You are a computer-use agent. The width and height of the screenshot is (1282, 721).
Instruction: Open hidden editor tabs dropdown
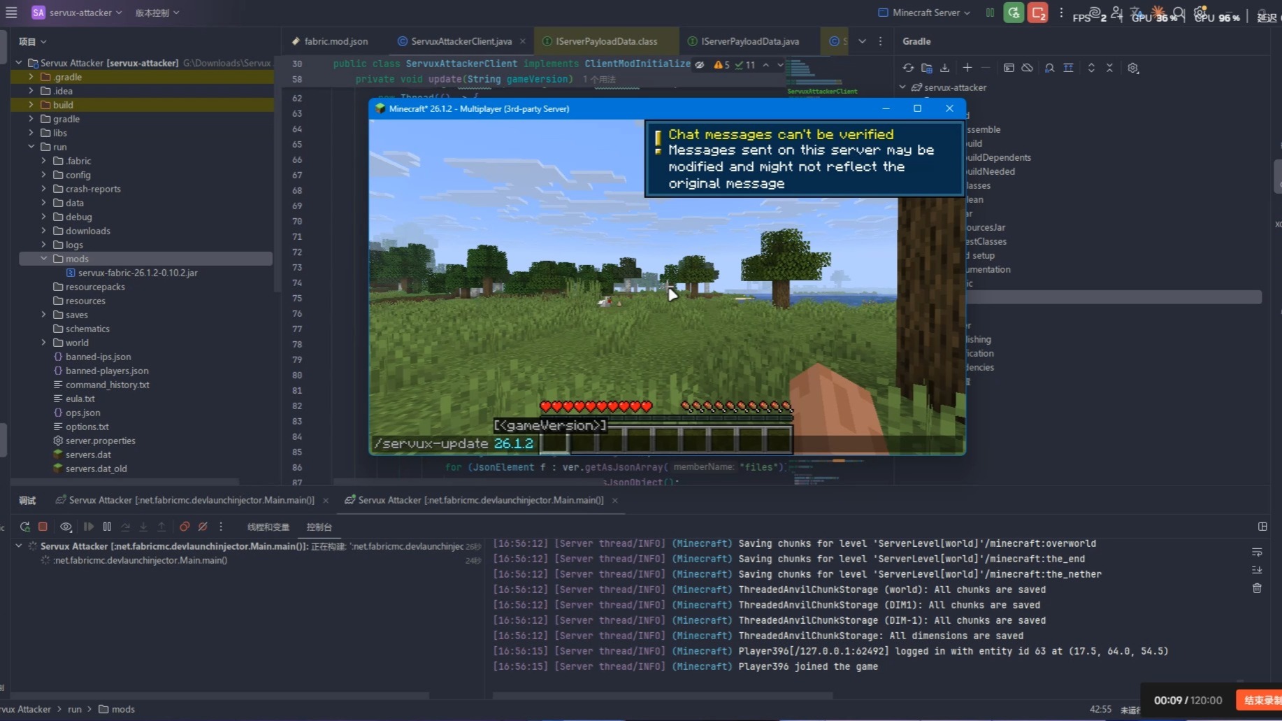pos(862,41)
